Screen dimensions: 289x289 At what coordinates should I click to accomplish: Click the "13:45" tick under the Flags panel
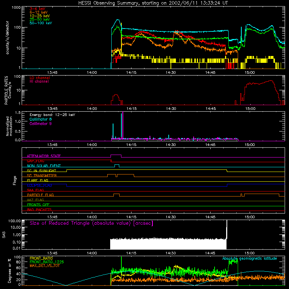(x=52, y=217)
